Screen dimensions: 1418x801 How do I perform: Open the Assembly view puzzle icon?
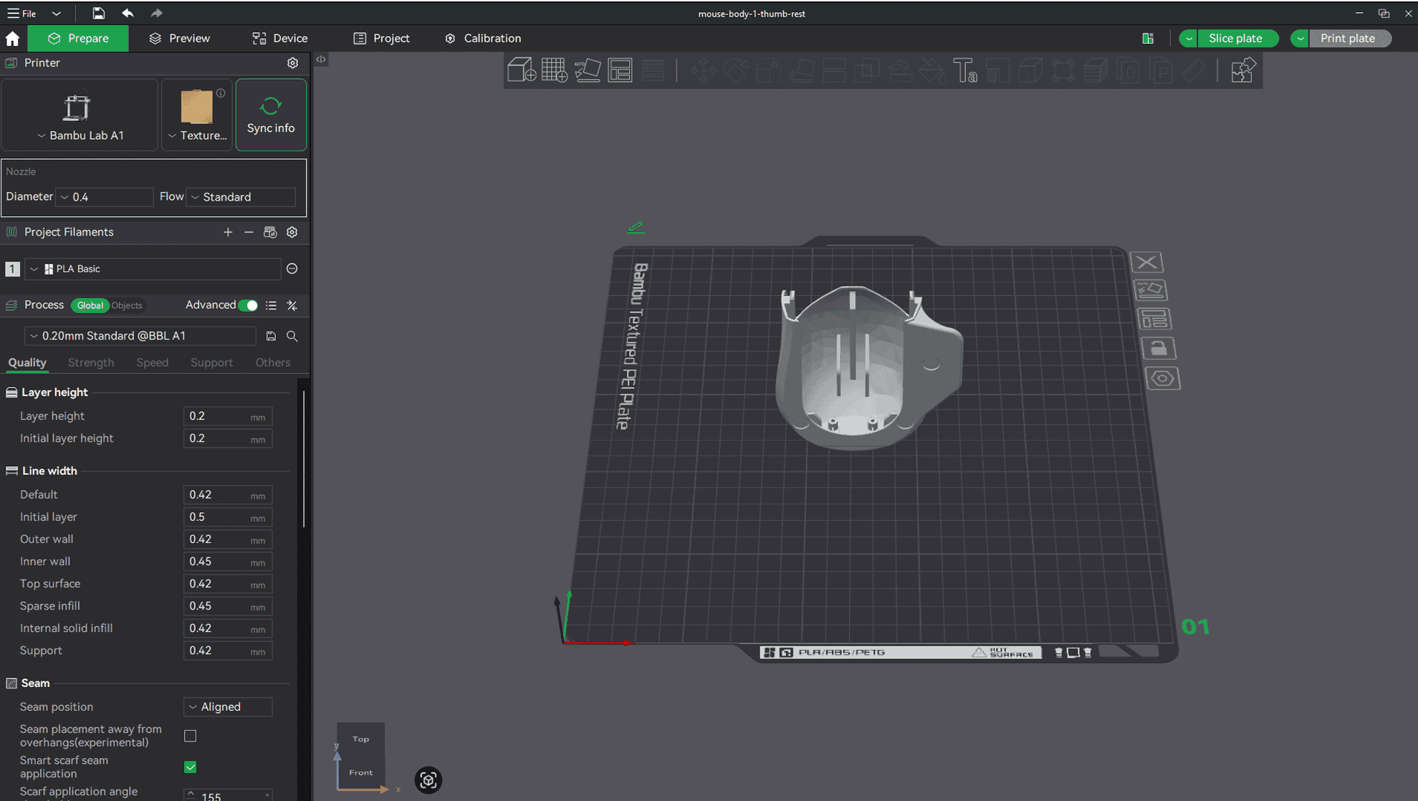click(x=1243, y=69)
